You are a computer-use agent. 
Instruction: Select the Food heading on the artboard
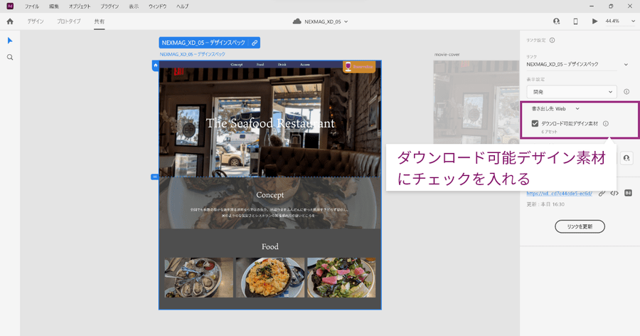(270, 246)
